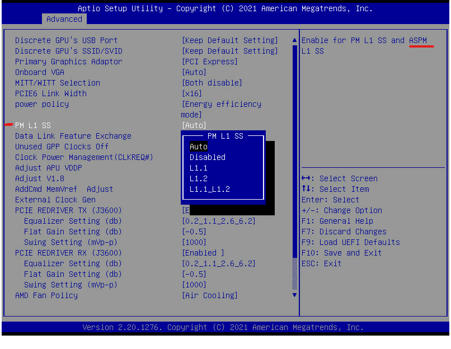Open Discrete GPU's SSID/SVID value

230,51
